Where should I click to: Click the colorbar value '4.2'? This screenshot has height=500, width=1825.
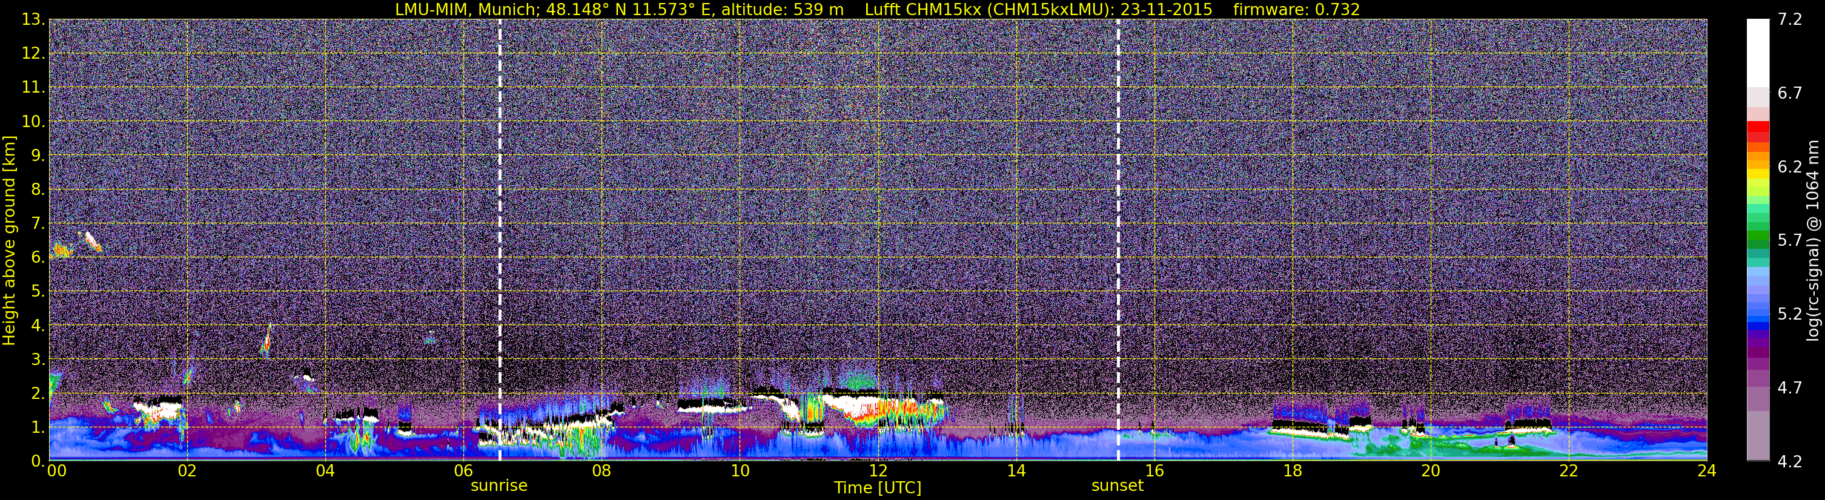click(1790, 461)
